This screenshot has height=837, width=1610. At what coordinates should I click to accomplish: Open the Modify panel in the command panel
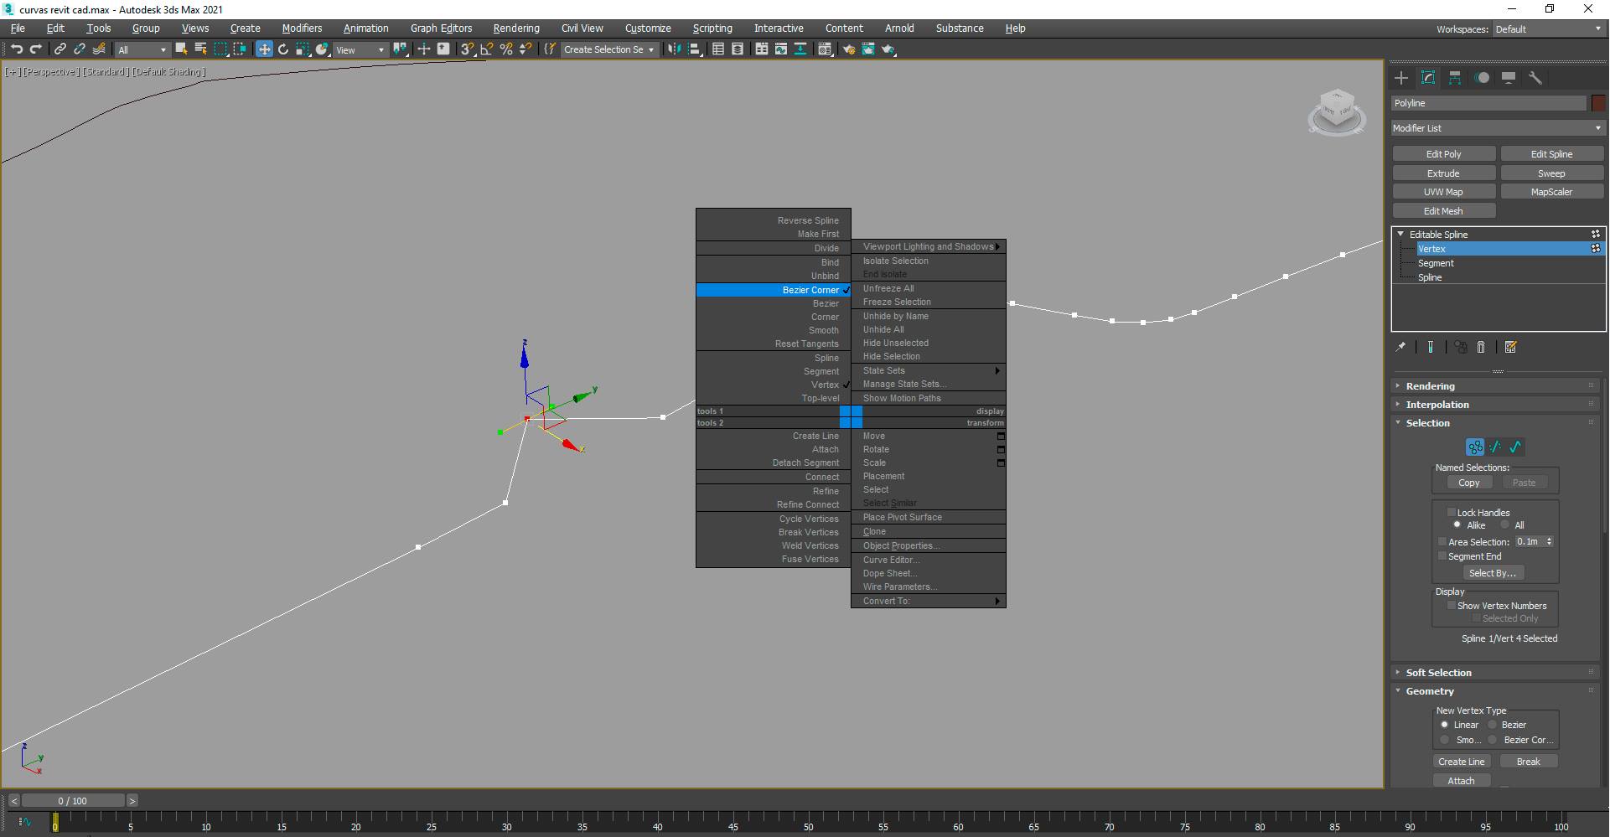click(1428, 78)
